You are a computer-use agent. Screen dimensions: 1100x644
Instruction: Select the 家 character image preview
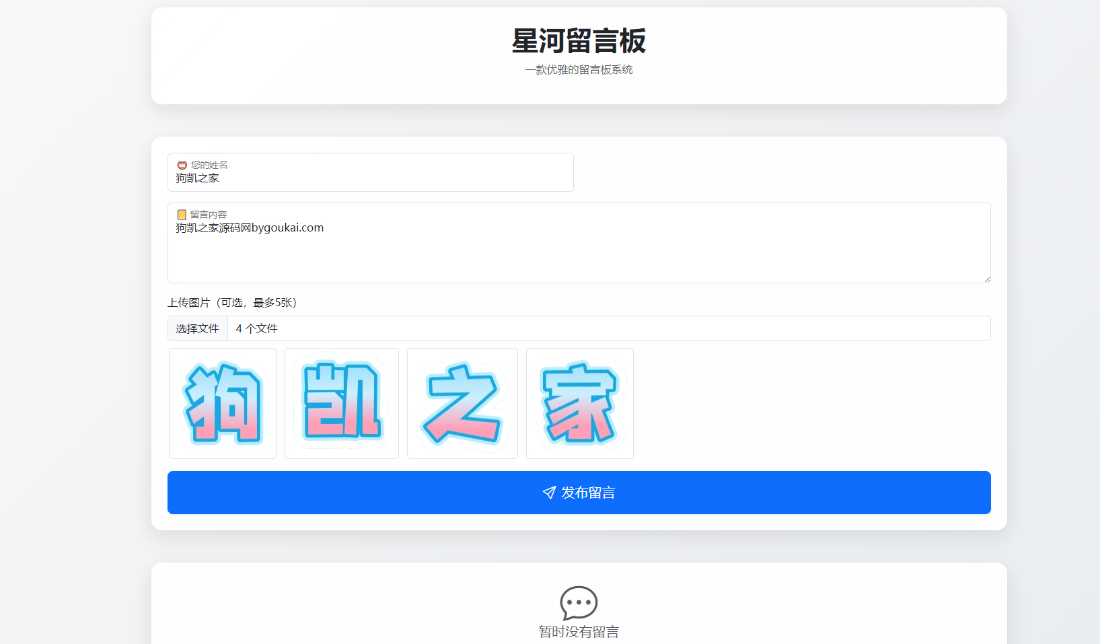(x=579, y=403)
